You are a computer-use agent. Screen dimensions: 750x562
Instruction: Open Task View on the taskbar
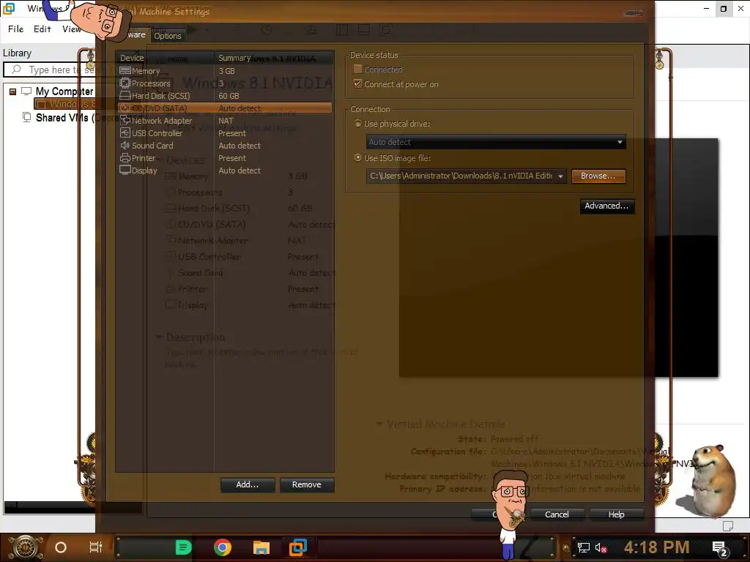pyautogui.click(x=96, y=547)
